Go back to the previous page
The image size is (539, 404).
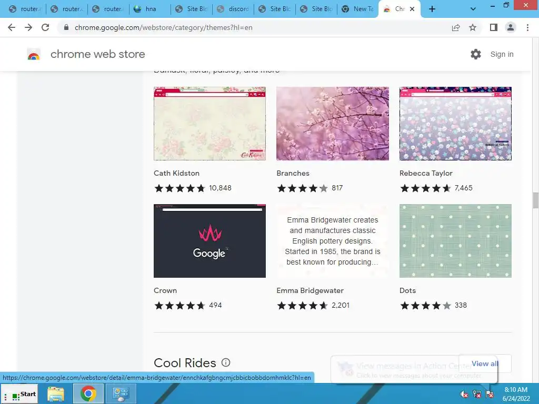pyautogui.click(x=12, y=27)
